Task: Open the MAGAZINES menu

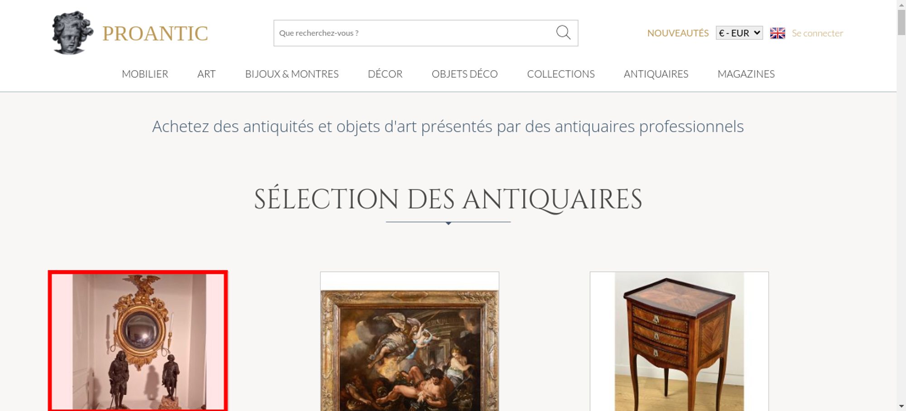Action: (x=746, y=74)
